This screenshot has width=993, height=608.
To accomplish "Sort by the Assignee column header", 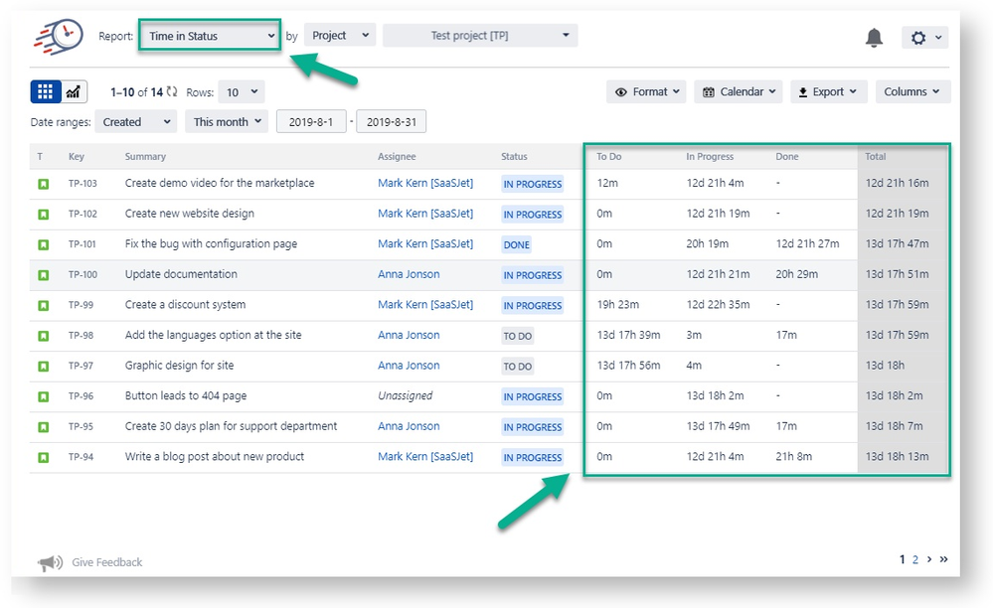I will 397,156.
